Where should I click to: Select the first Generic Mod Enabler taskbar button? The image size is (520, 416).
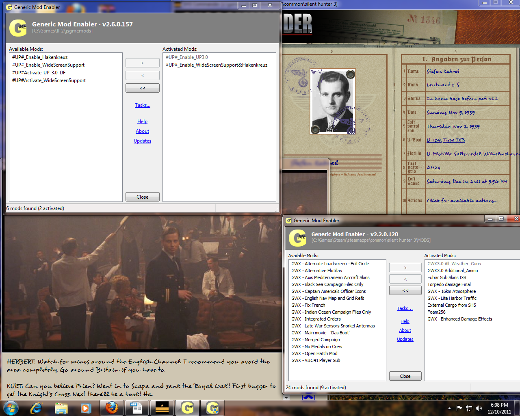[187, 407]
